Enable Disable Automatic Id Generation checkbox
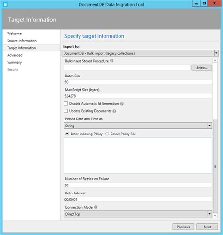223x235 pixels. coord(66,103)
